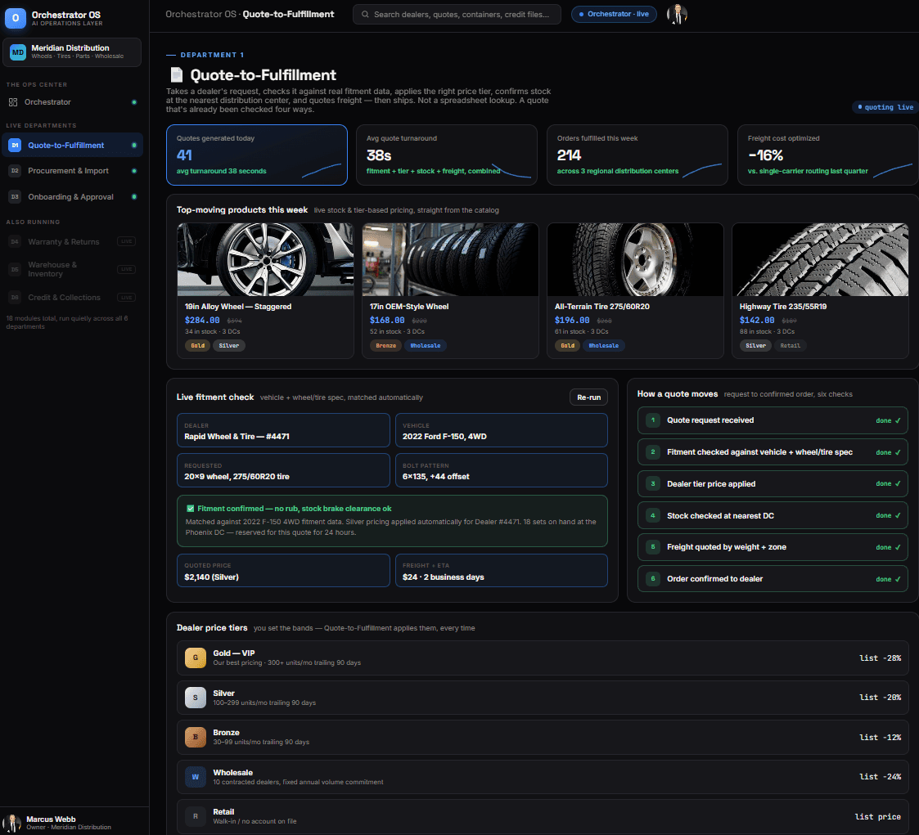Click the D1 department badge icon
919x835 pixels.
(15, 146)
